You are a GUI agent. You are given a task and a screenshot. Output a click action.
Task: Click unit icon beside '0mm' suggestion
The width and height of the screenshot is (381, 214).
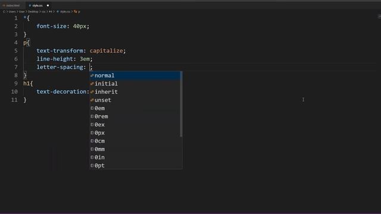click(x=92, y=149)
